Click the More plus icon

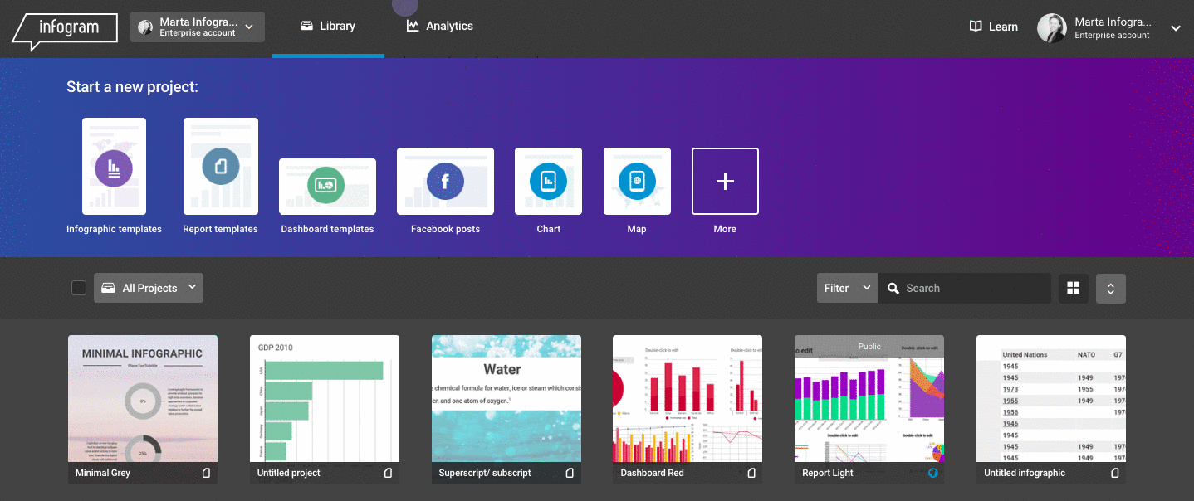click(x=725, y=181)
